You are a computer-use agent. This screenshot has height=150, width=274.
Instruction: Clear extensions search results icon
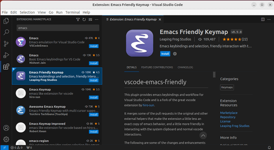pyautogui.click(x=90, y=19)
